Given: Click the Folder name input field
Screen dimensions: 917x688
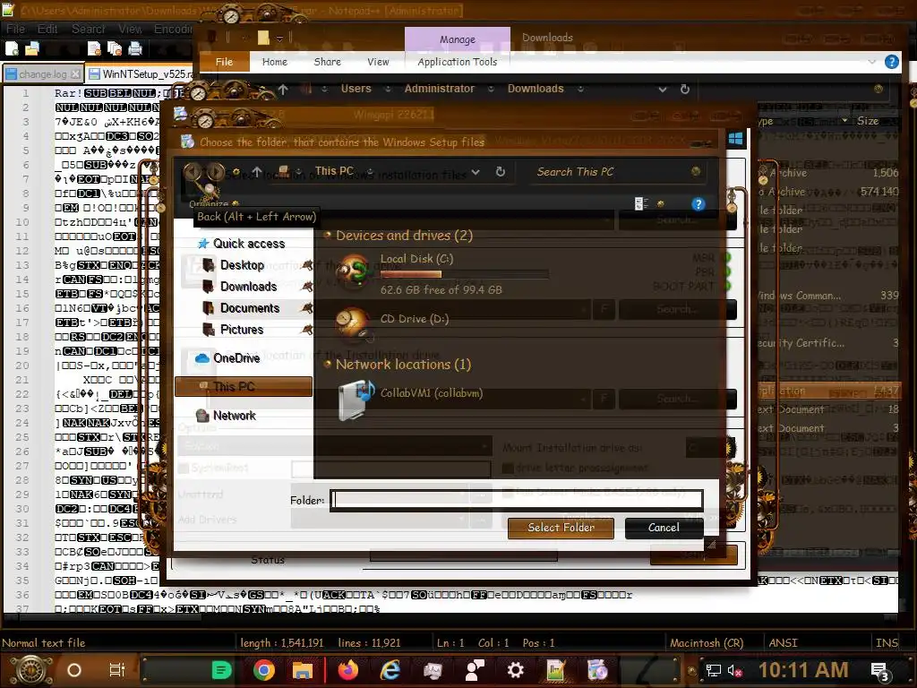Looking at the screenshot, I should (x=517, y=500).
